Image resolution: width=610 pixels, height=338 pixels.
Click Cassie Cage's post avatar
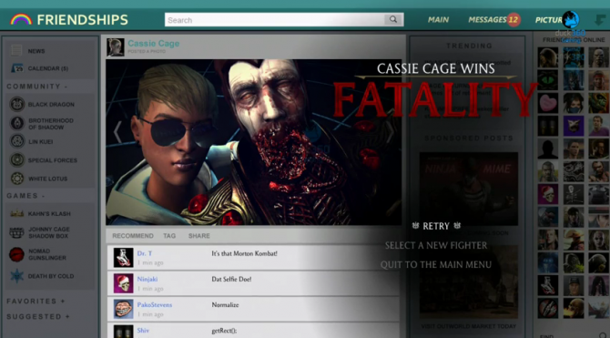(x=116, y=47)
